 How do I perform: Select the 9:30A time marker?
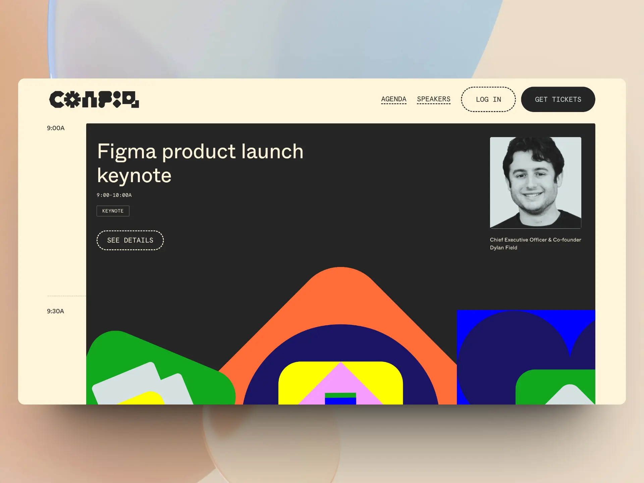(55, 311)
